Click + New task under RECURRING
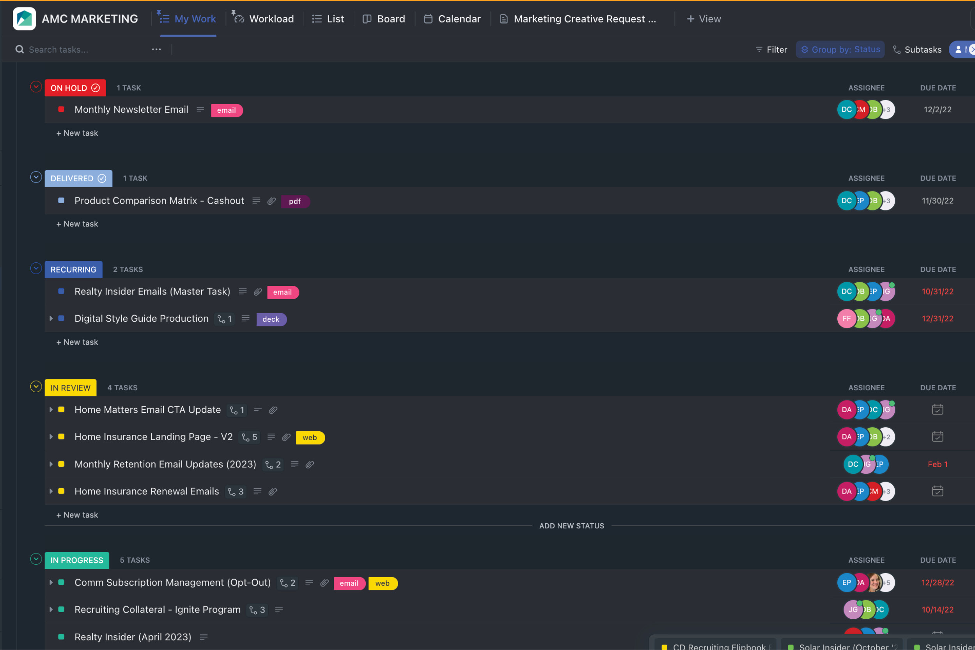 click(78, 342)
